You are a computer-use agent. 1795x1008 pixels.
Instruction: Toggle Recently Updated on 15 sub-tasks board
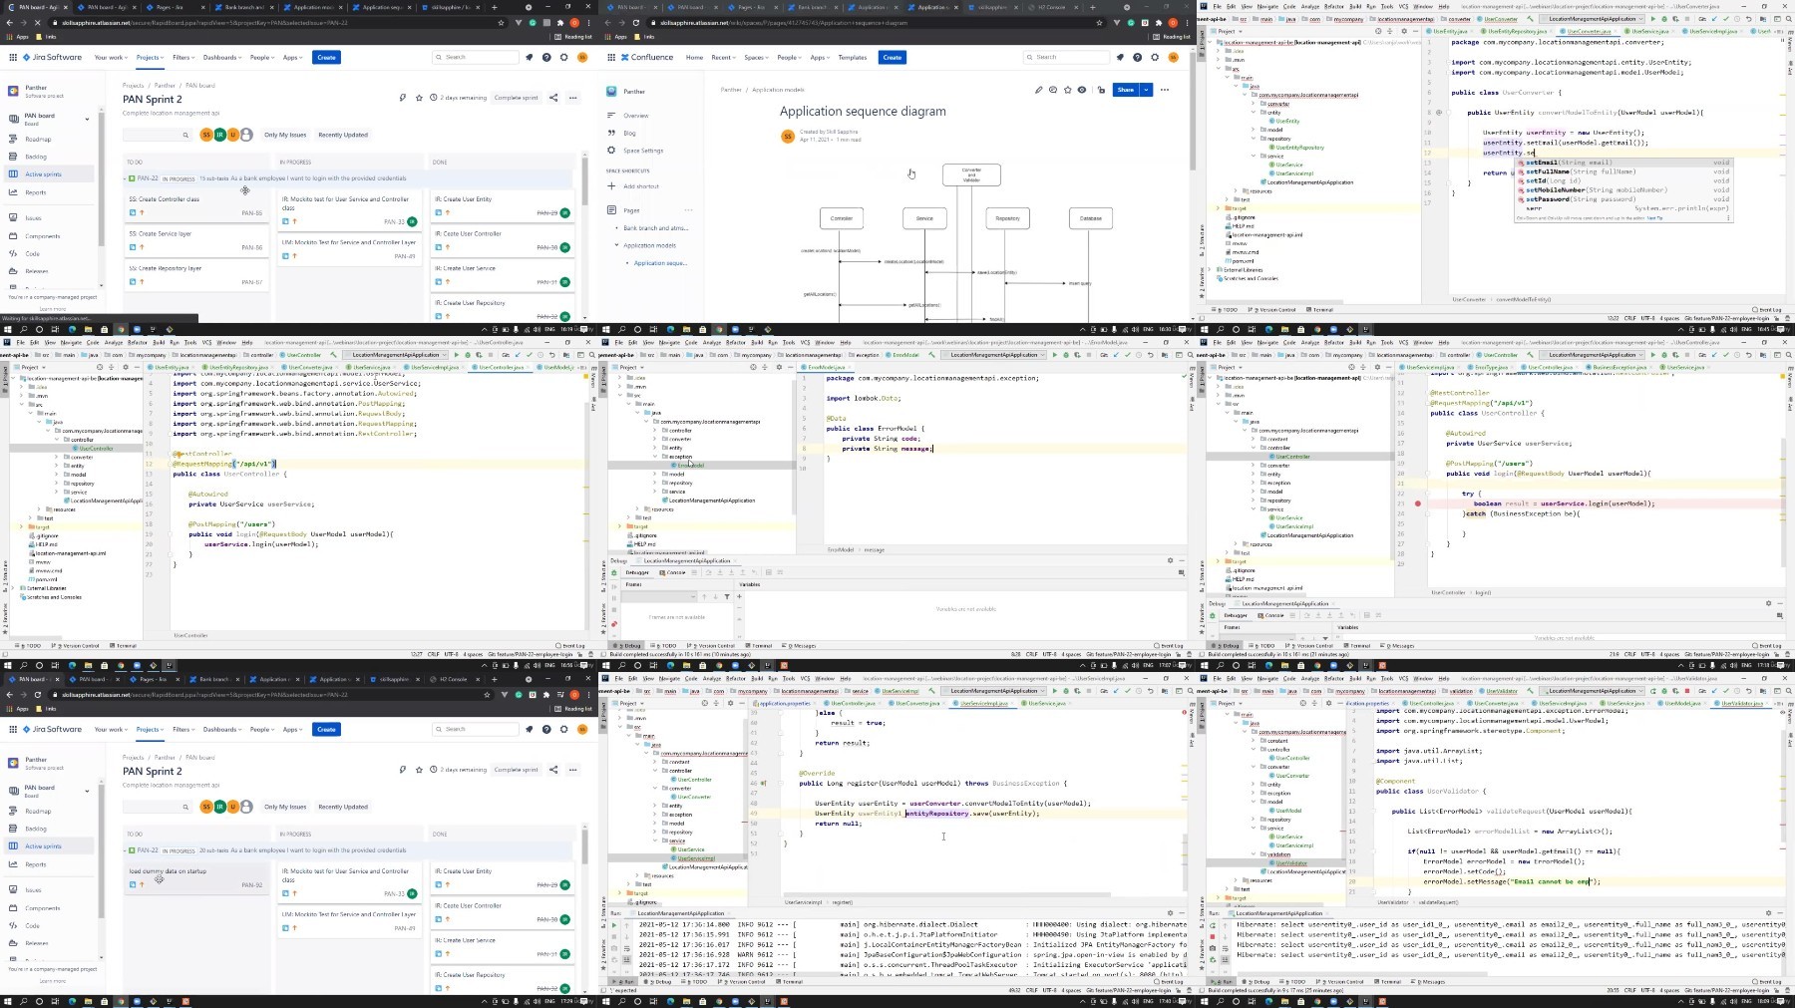(343, 135)
